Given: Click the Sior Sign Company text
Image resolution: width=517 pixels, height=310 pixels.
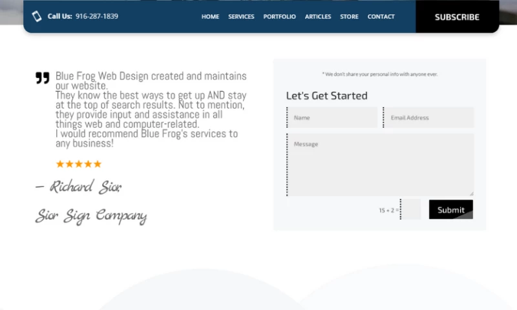Looking at the screenshot, I should [91, 216].
